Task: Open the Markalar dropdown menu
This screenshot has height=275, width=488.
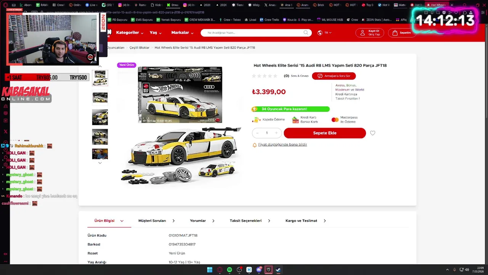Action: tap(182, 33)
